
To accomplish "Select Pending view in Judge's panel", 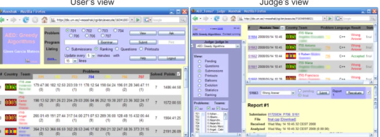I will [200, 62].
